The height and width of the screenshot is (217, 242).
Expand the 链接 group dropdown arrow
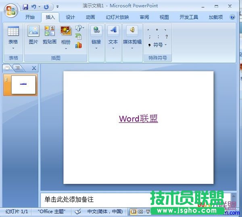coord(96,48)
